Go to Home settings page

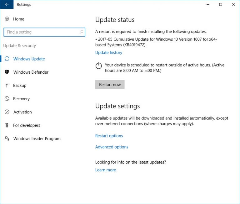[x=19, y=19]
